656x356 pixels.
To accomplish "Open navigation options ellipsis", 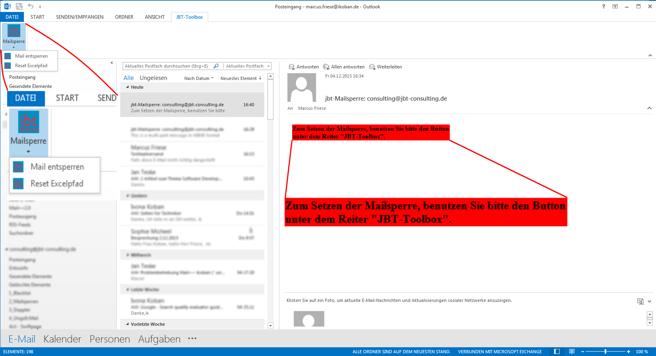I will [x=192, y=338].
